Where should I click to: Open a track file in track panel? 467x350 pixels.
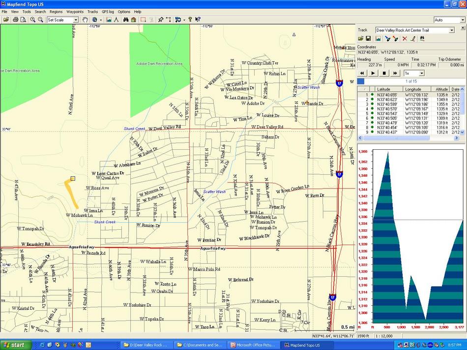pyautogui.click(x=360, y=38)
